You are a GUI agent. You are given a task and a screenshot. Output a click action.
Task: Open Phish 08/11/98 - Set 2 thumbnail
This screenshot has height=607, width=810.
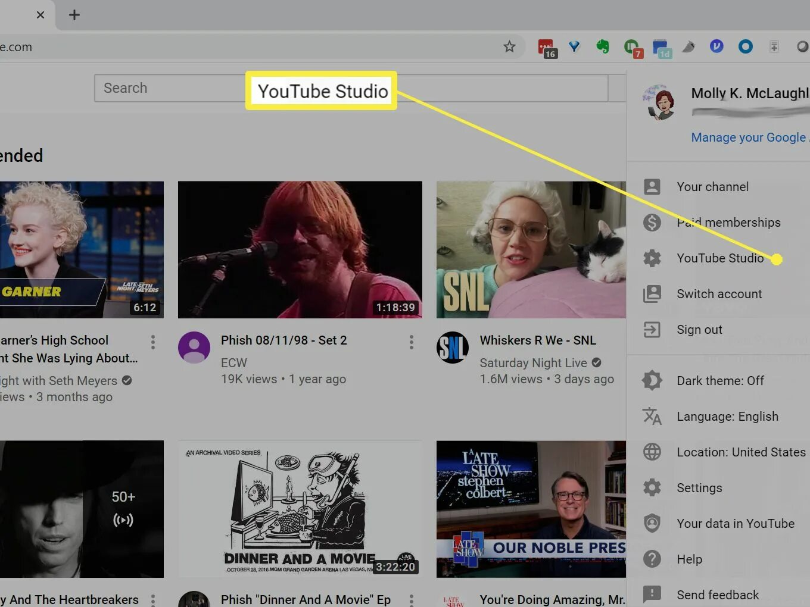pyautogui.click(x=300, y=249)
